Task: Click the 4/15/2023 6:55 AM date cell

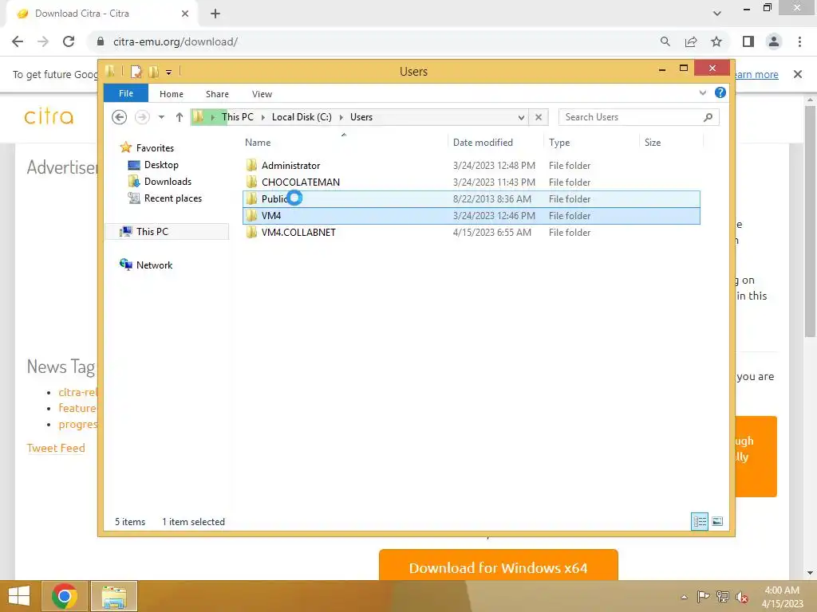Action: pyautogui.click(x=491, y=232)
